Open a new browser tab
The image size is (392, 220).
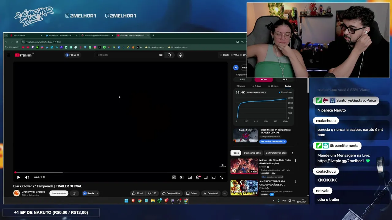(153, 35)
